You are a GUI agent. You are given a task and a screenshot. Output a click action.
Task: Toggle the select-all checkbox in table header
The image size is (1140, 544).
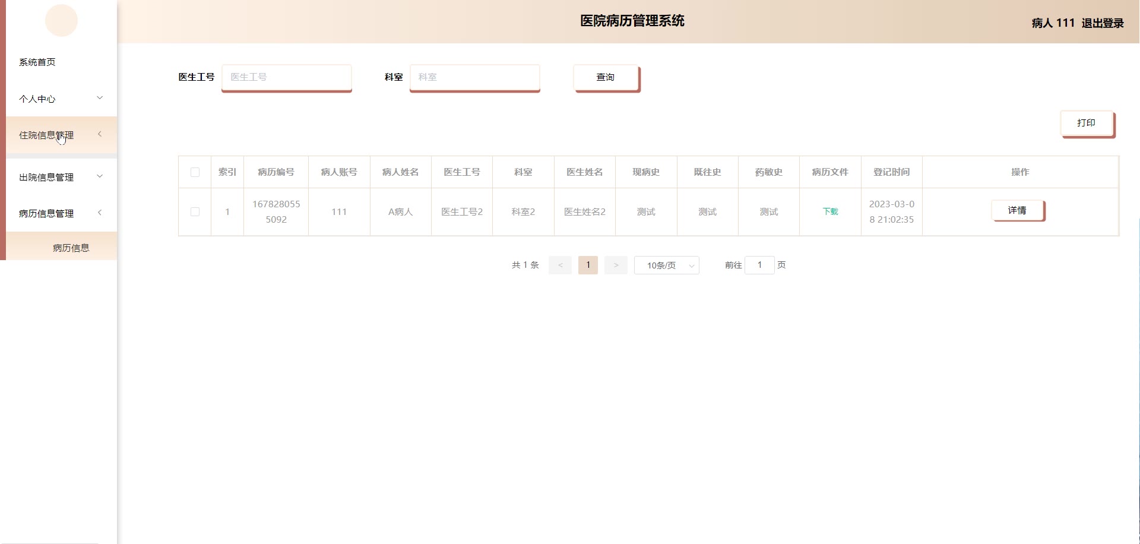pyautogui.click(x=195, y=172)
